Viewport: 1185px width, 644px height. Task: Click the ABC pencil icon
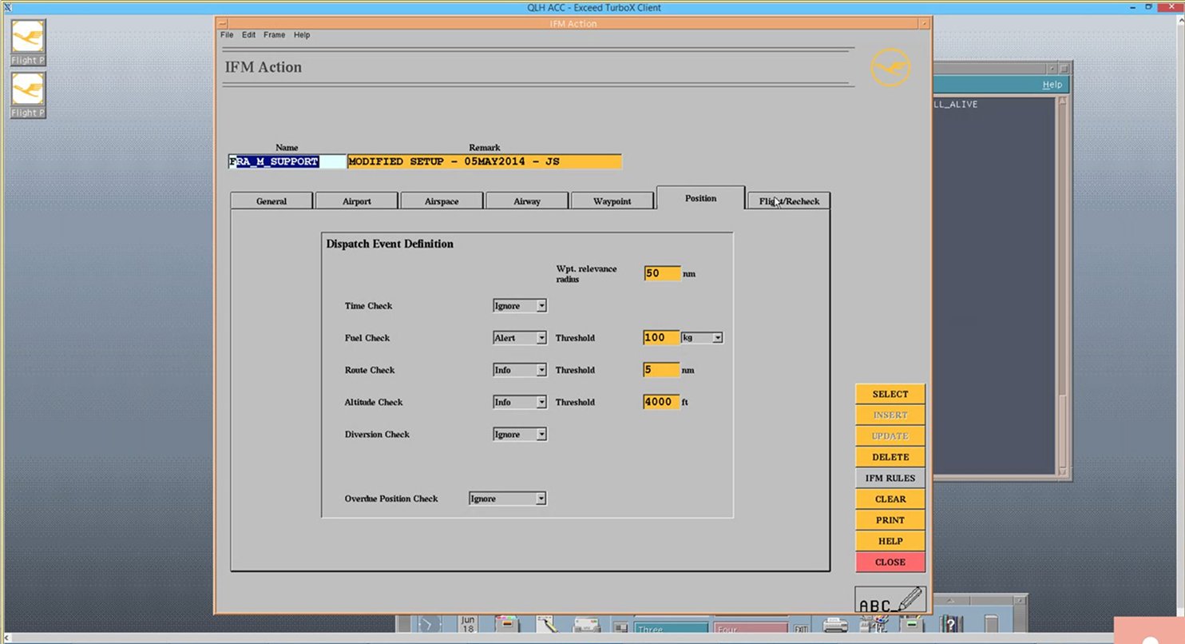pyautogui.click(x=890, y=600)
